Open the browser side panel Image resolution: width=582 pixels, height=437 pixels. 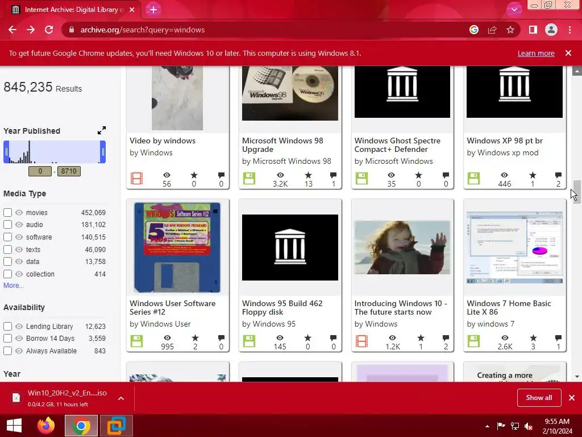tap(533, 30)
